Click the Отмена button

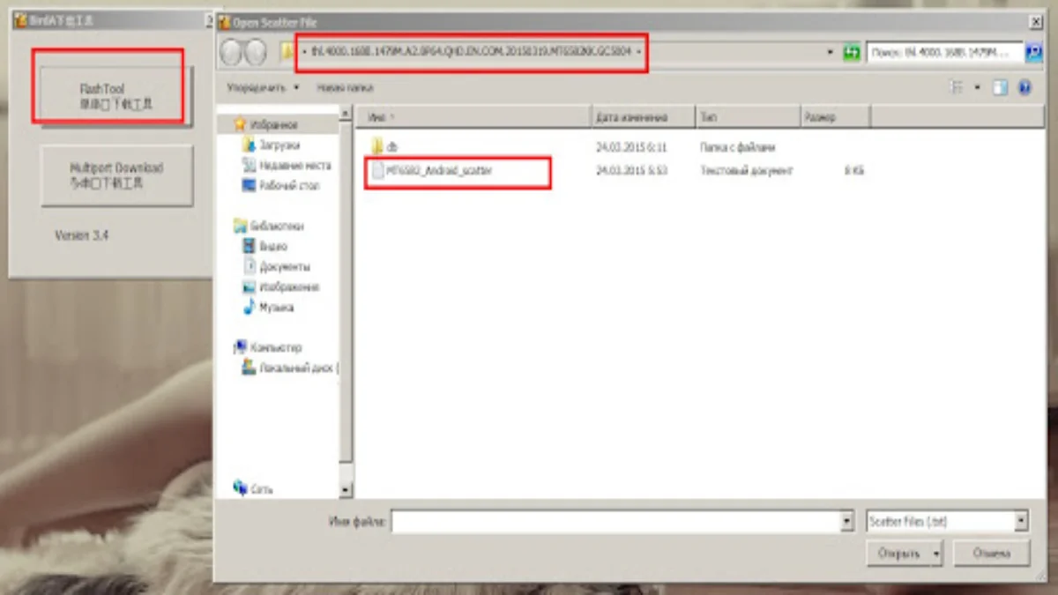tap(992, 554)
